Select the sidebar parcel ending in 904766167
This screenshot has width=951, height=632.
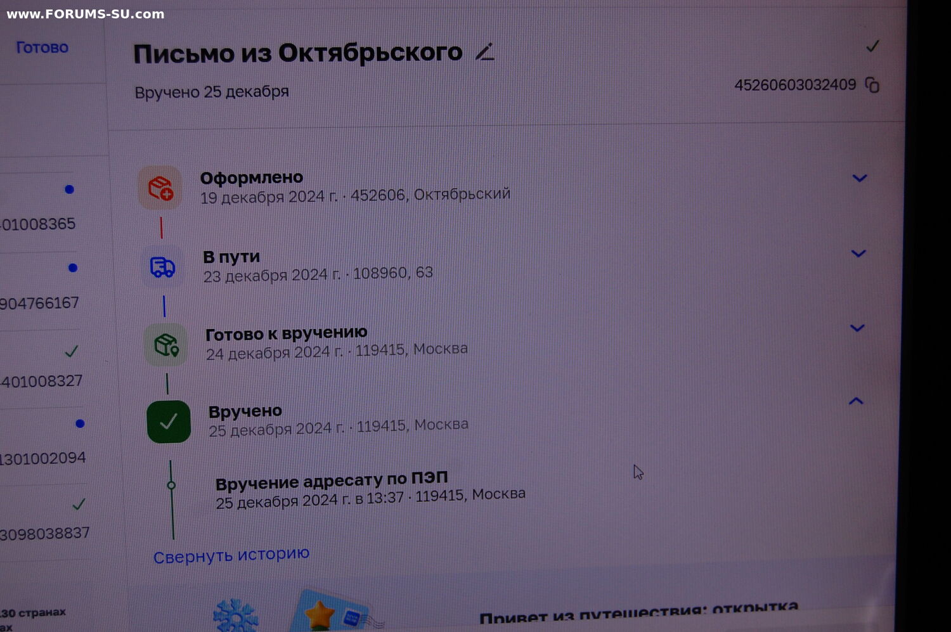coord(39,303)
